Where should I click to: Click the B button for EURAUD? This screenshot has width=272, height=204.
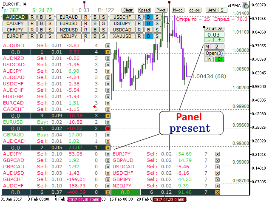(x=95, y=17)
